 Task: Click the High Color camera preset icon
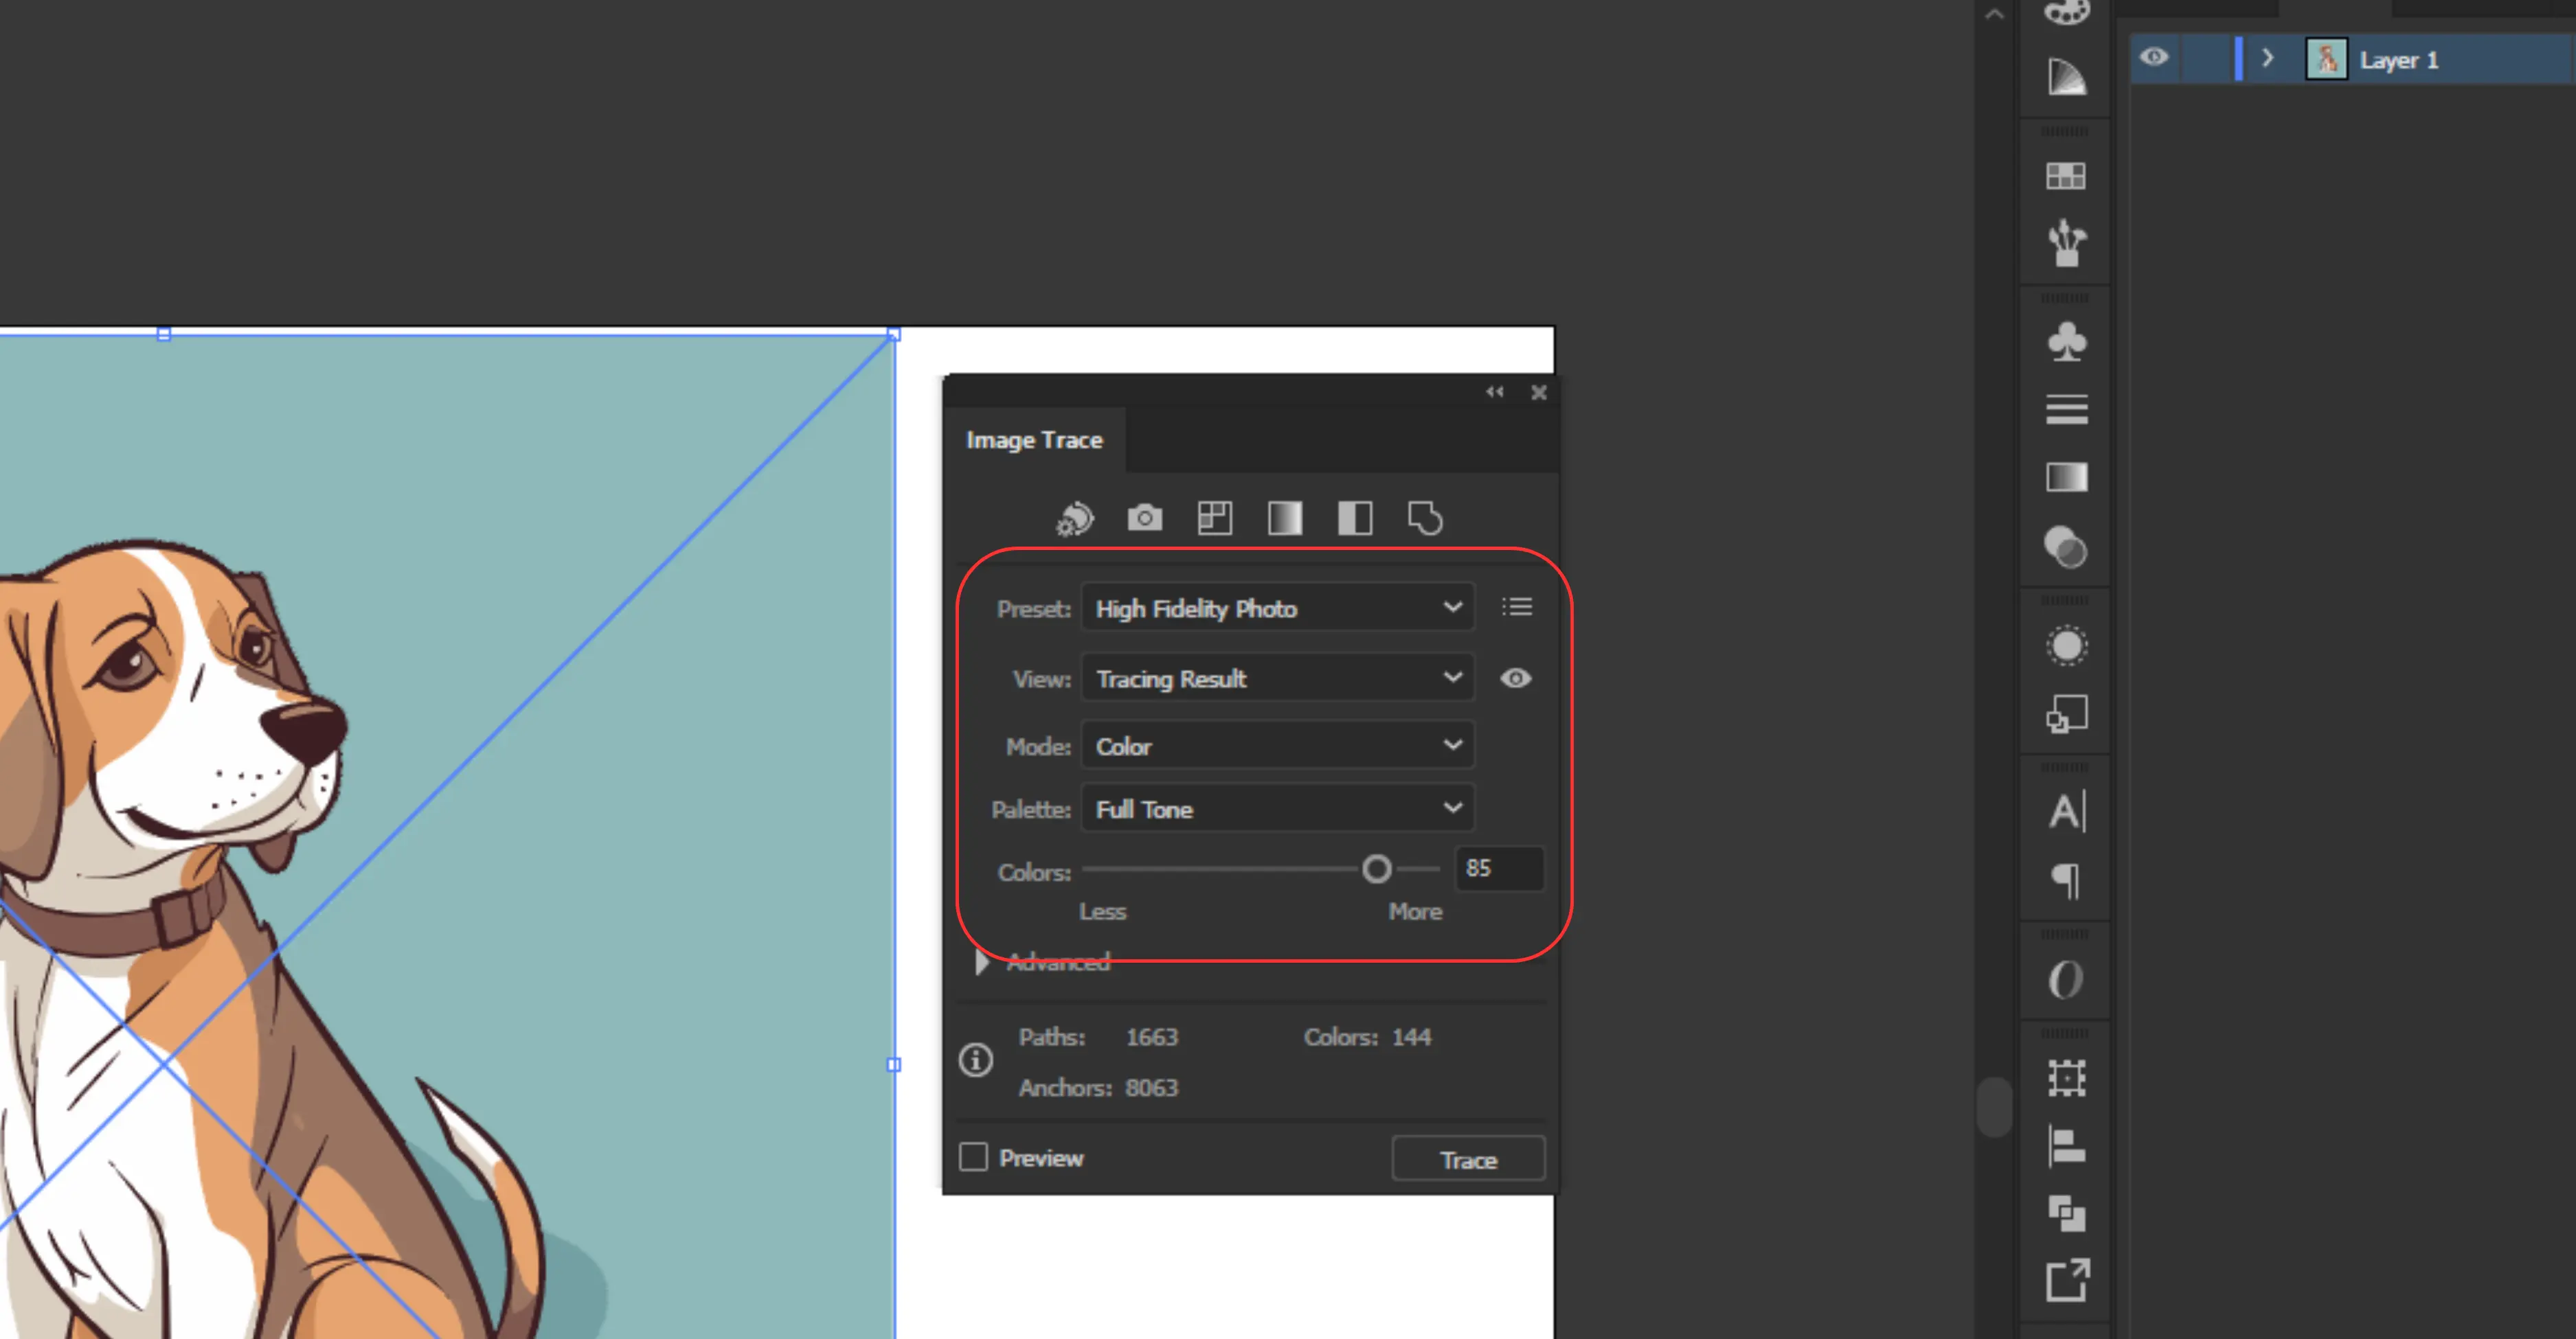click(1145, 518)
